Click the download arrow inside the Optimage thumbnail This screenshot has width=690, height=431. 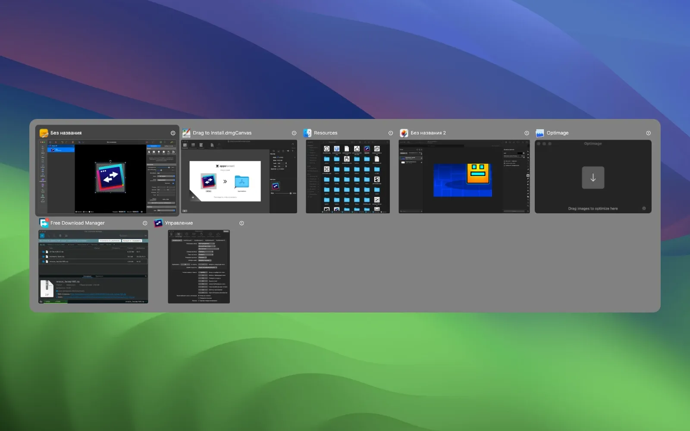tap(593, 177)
